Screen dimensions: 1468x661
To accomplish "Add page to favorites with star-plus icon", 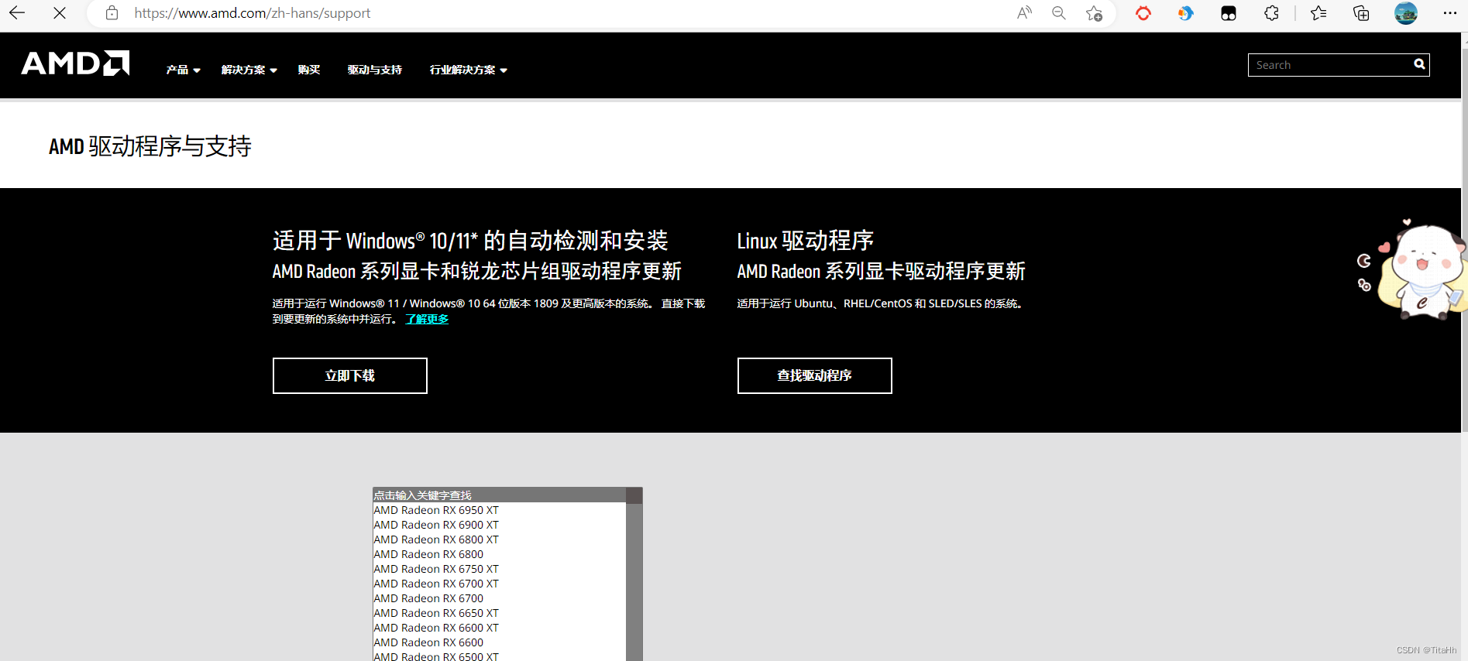I will (1094, 13).
